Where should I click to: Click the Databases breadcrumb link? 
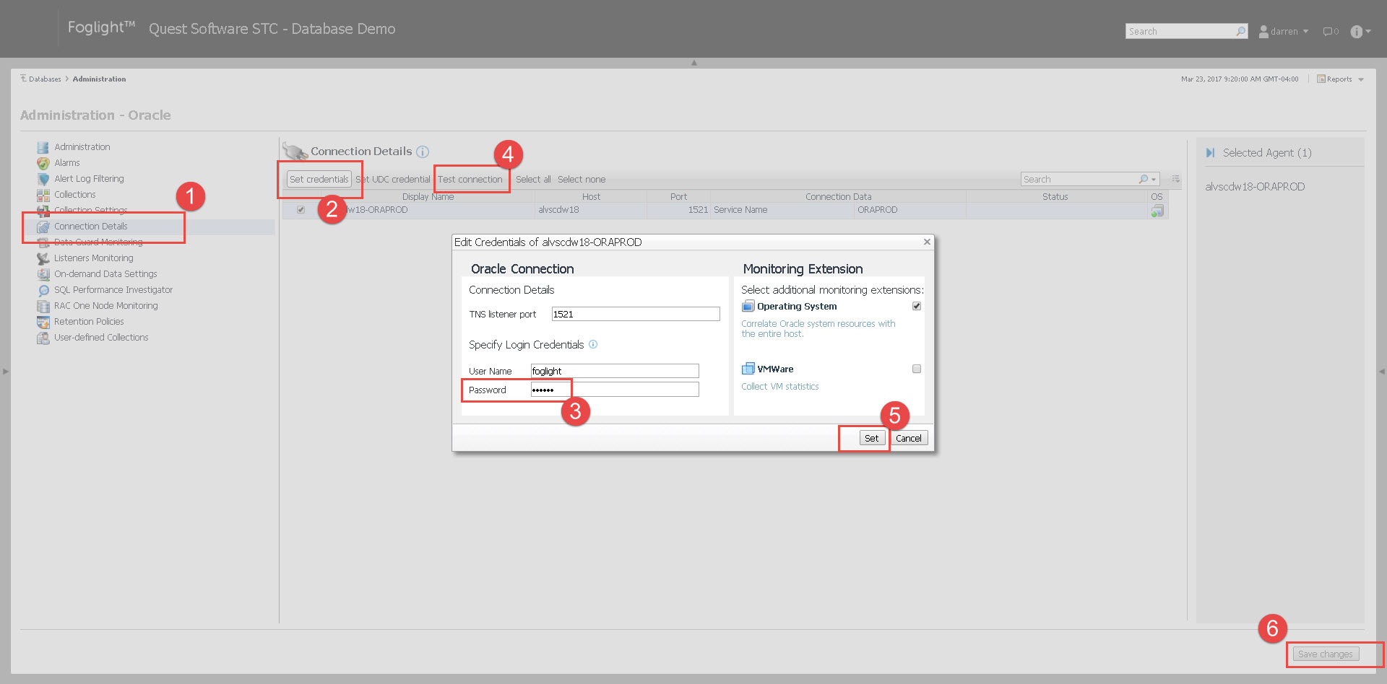(45, 79)
